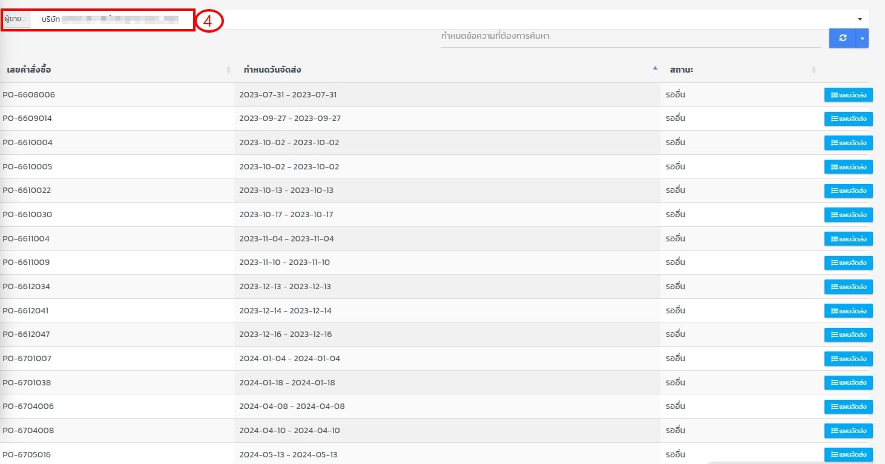Open the dropdown arrow beside the refresh button
The height and width of the screenshot is (464, 885).
click(x=862, y=38)
